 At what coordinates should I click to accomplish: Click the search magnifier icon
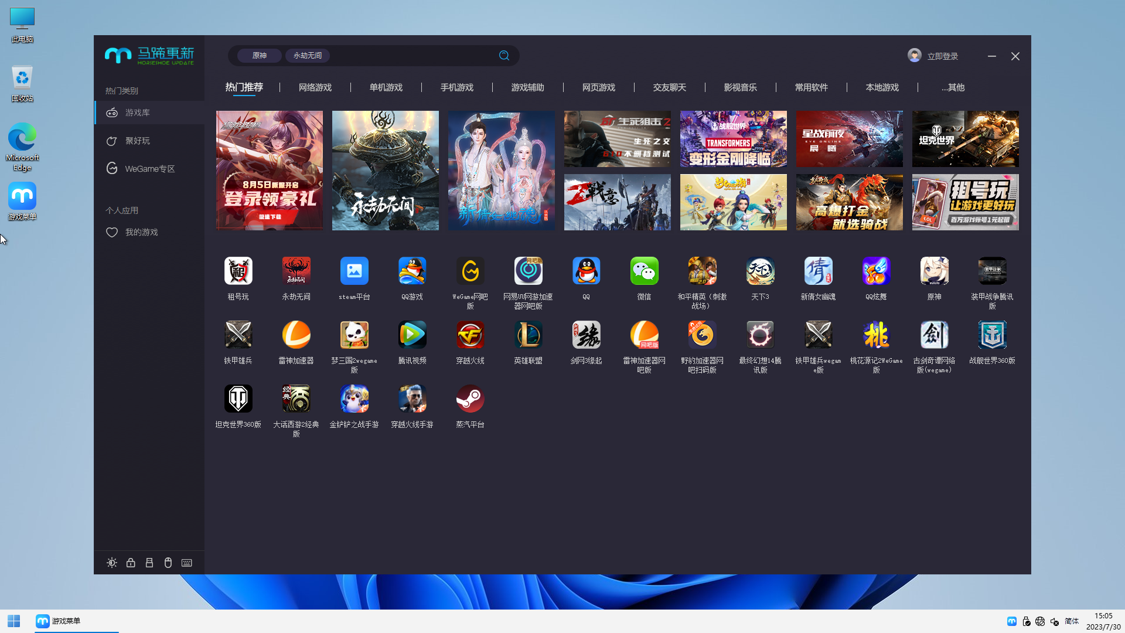point(504,56)
